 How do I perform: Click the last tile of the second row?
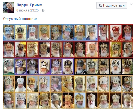click(127, 49)
